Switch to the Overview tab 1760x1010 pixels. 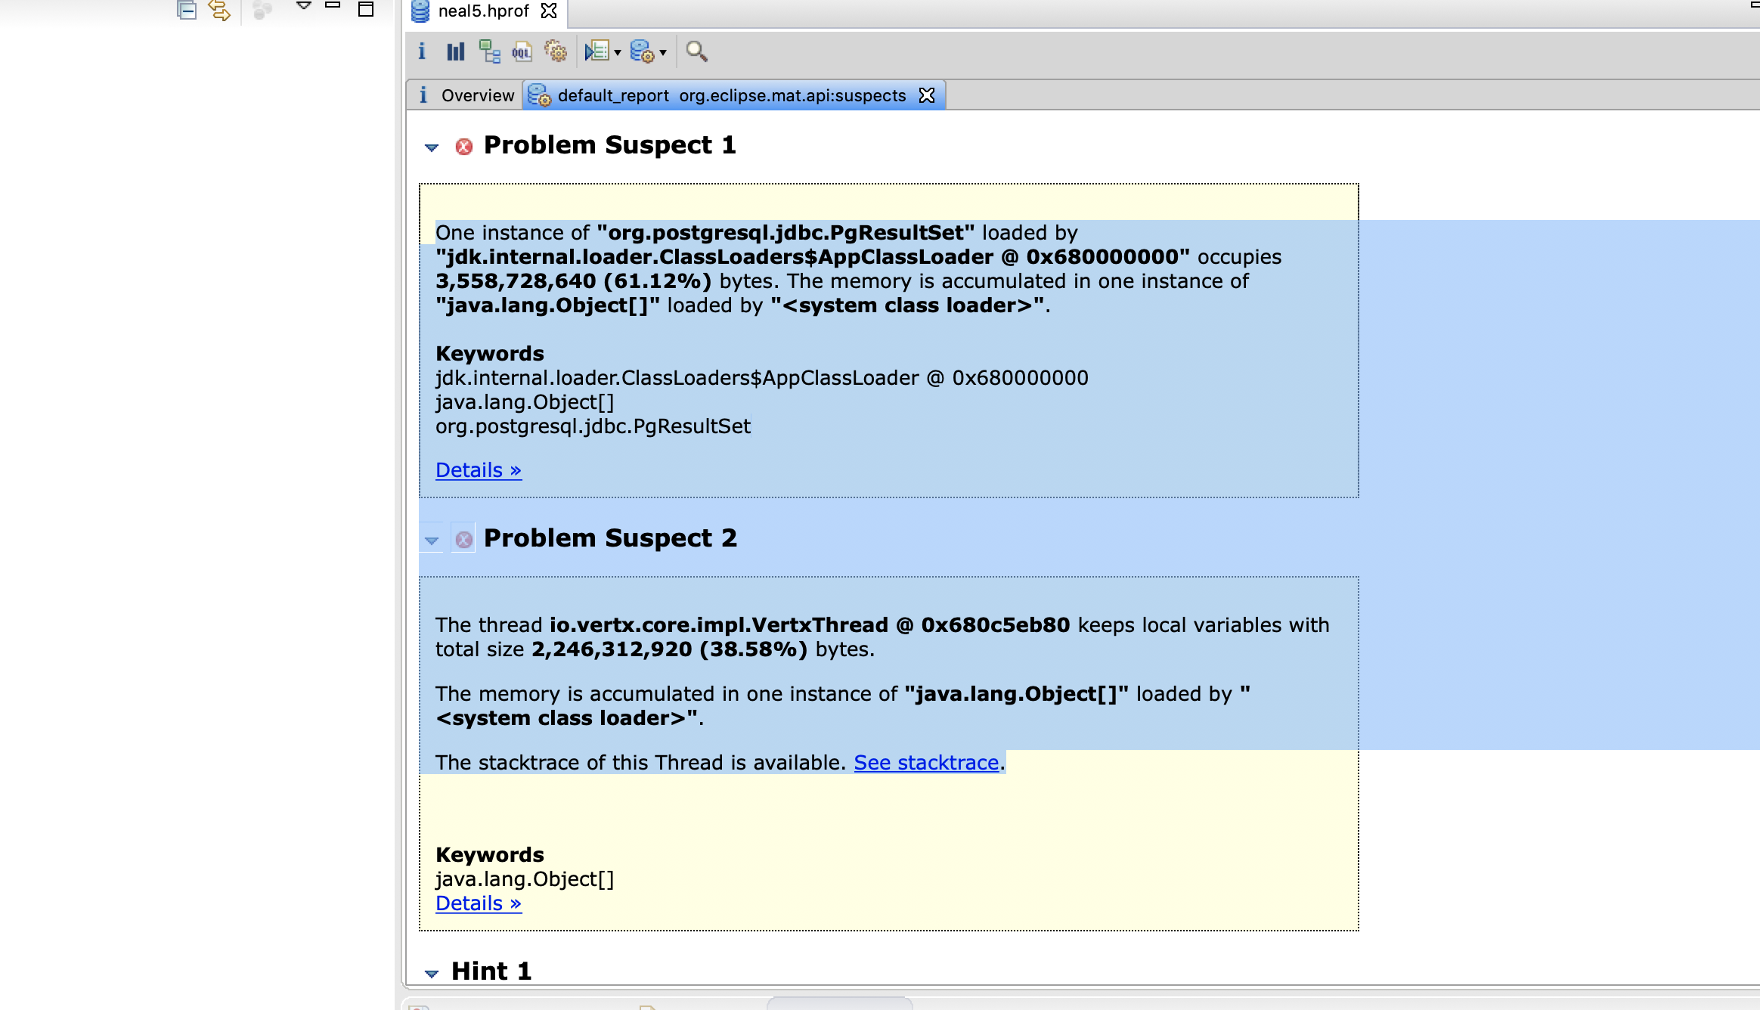pyautogui.click(x=477, y=96)
